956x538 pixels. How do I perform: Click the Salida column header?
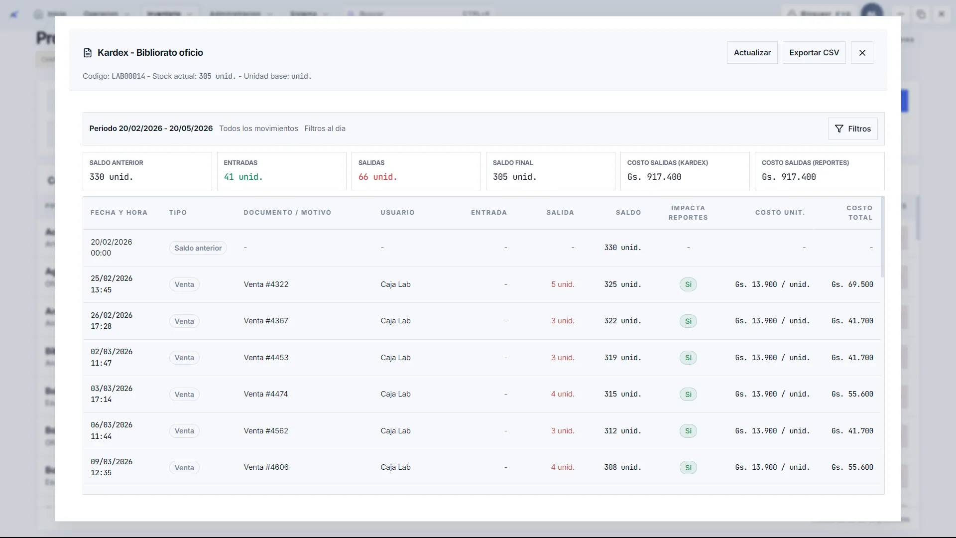pos(560,213)
